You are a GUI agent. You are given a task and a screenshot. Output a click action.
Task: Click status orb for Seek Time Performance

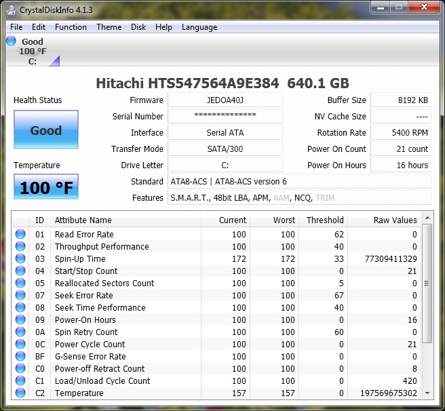20,307
